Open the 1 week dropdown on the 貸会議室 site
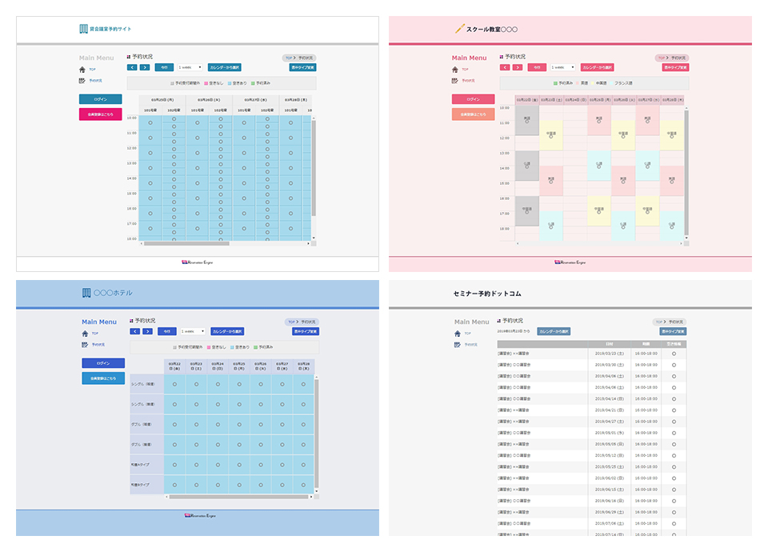This screenshot has width=768, height=552. 190,68
